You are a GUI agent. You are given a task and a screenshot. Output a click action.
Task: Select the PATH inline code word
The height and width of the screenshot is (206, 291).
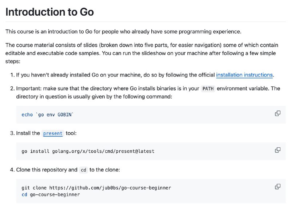click(208, 89)
